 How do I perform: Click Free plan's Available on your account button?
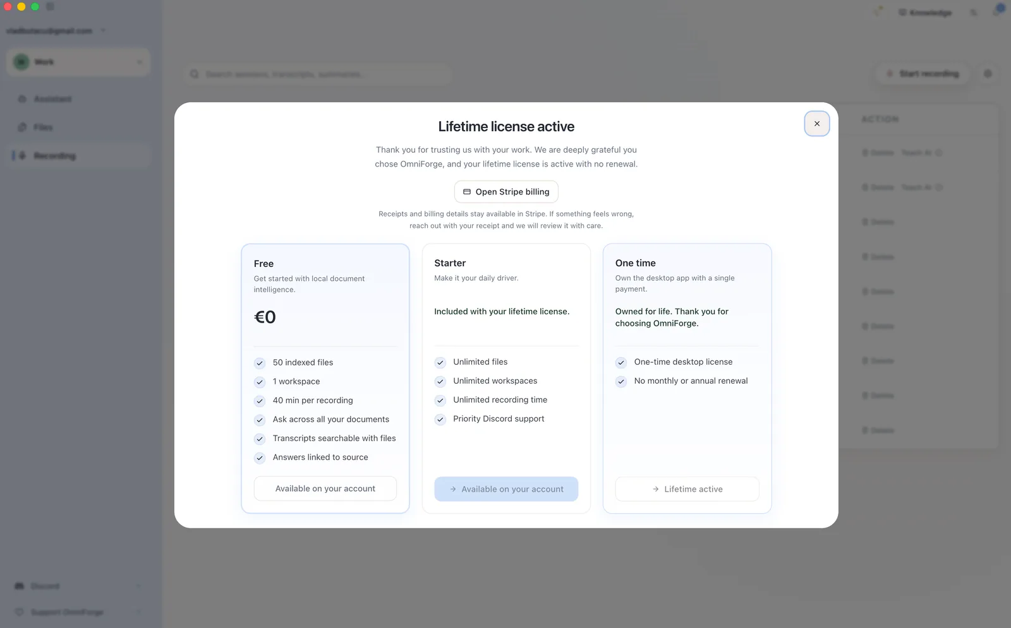(x=325, y=489)
